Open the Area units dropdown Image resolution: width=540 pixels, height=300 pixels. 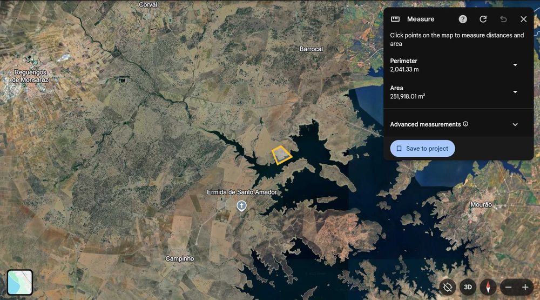[x=515, y=92]
